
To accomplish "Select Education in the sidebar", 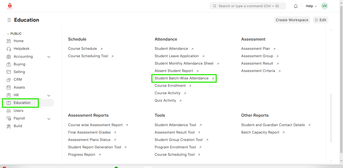I will tap(22, 103).
